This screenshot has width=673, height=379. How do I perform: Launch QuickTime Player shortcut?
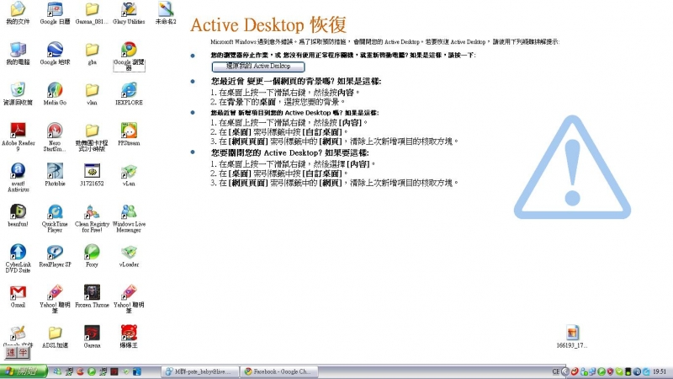(x=55, y=217)
